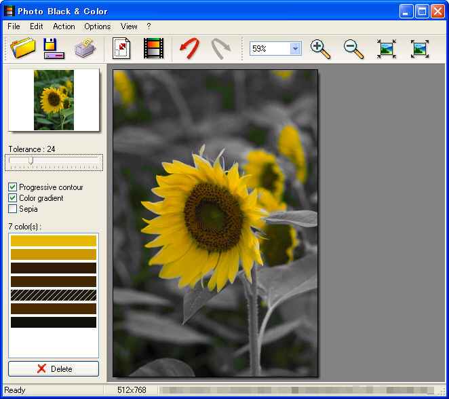
Task: Click the grayed redo arrow icon
Action: coord(220,49)
